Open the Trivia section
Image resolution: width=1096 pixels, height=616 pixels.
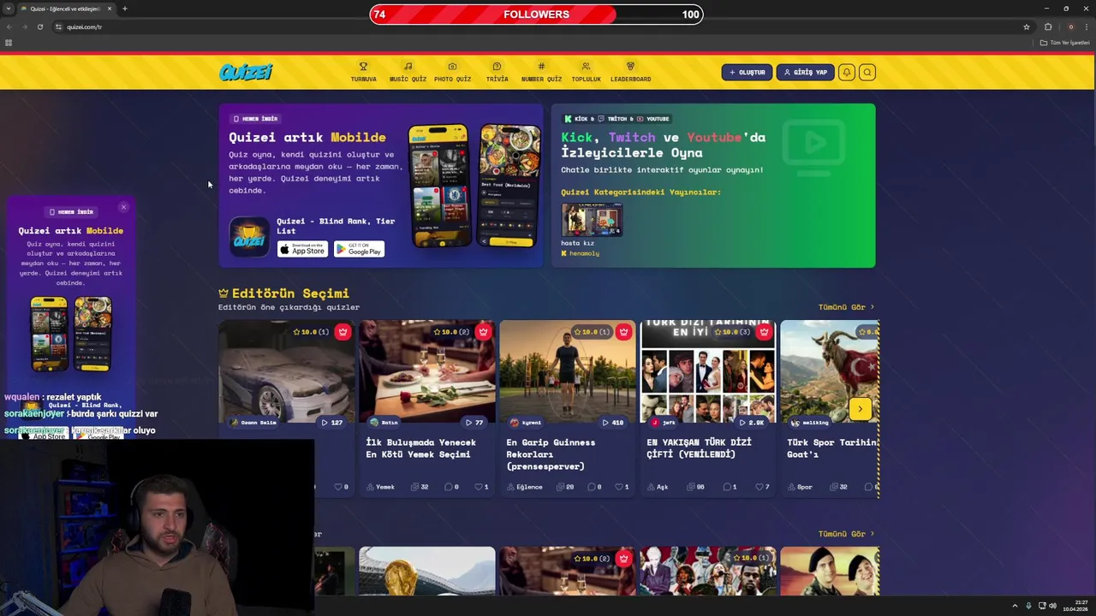point(497,72)
